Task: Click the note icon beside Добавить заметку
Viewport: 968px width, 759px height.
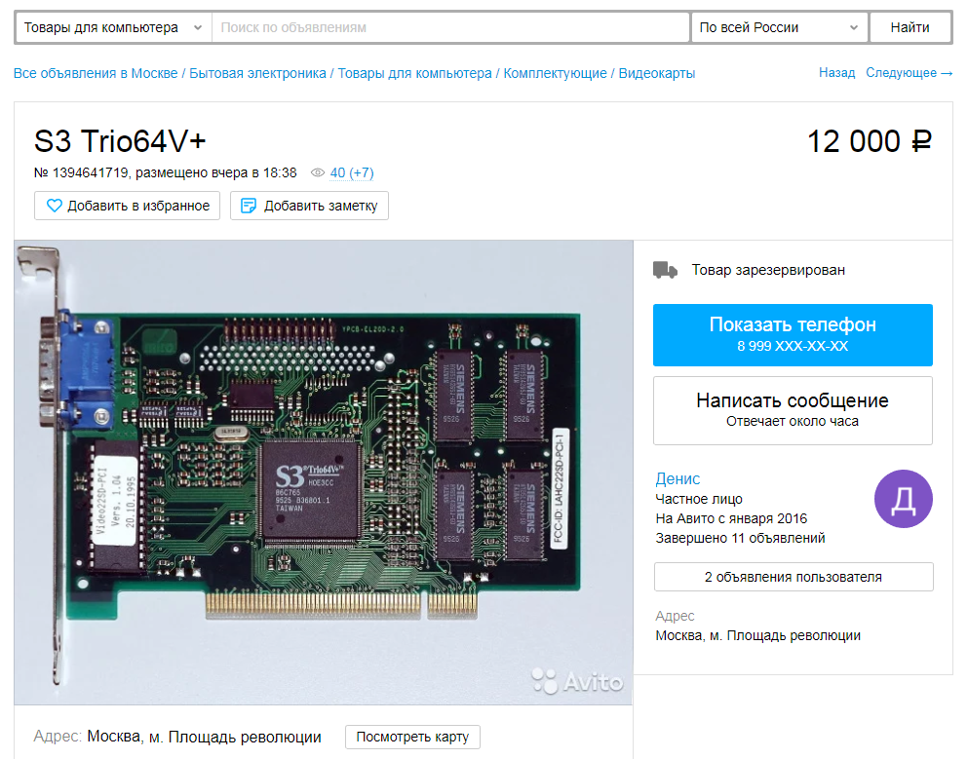Action: 249,206
